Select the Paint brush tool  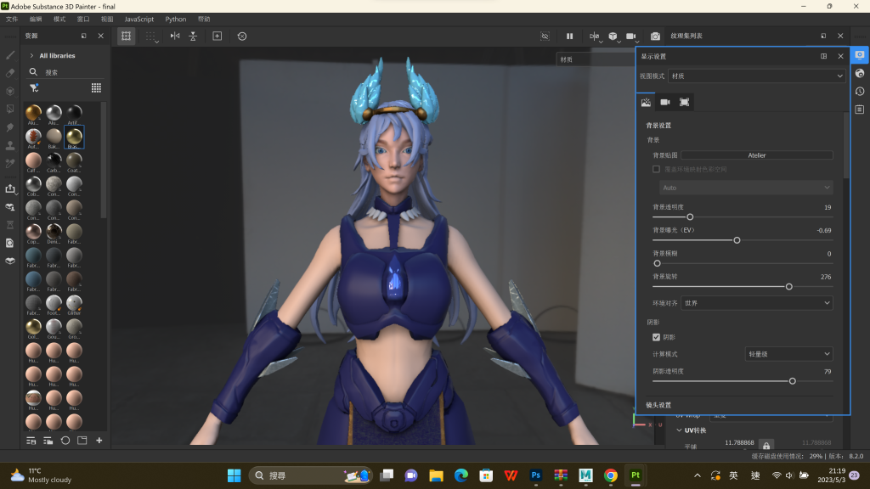point(10,55)
